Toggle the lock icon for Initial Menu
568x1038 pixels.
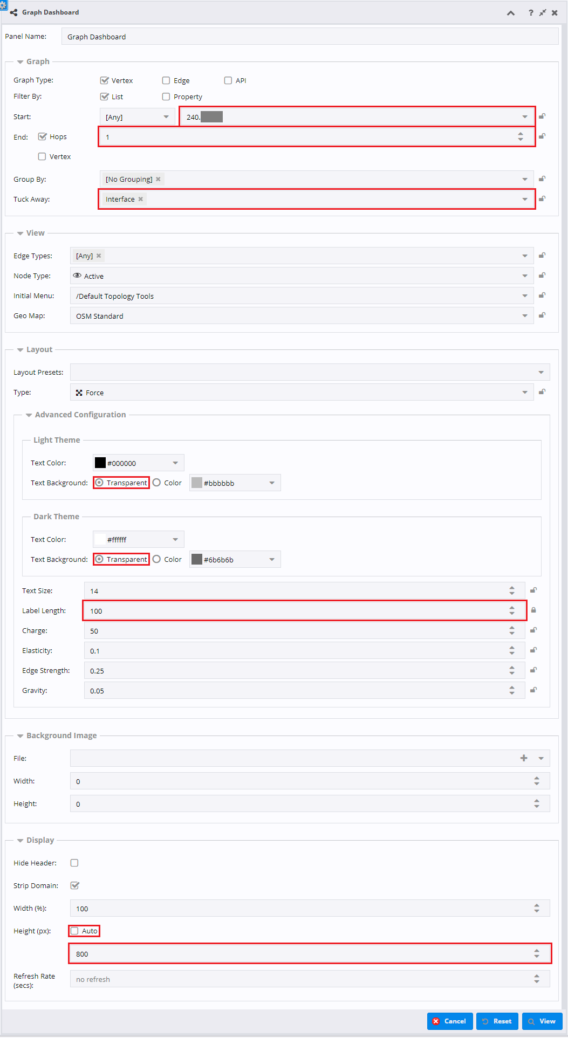pyautogui.click(x=542, y=295)
